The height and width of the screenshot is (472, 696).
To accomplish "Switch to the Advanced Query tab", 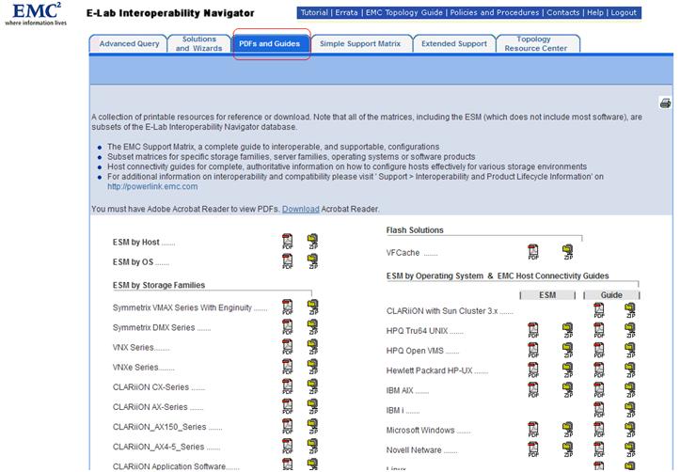I will [x=129, y=44].
